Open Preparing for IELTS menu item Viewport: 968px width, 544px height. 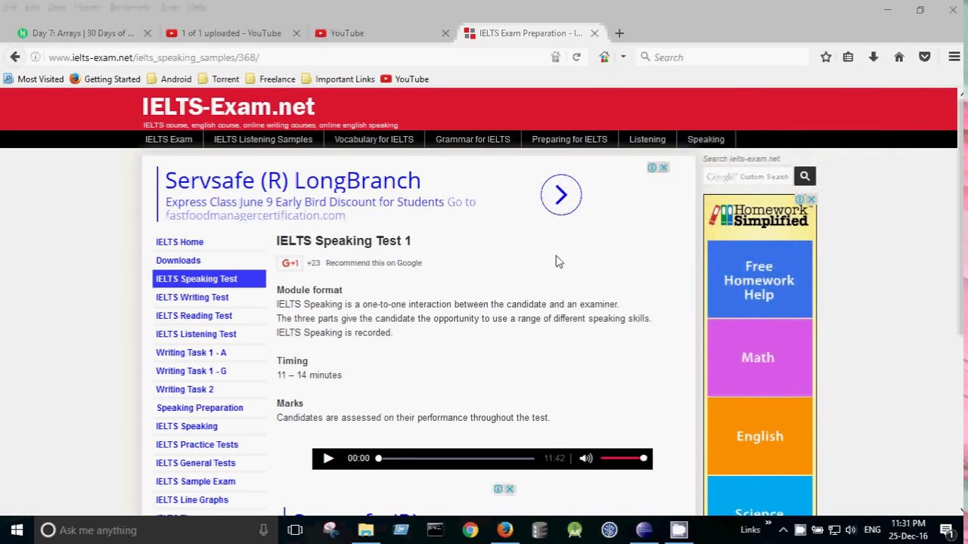tap(569, 139)
